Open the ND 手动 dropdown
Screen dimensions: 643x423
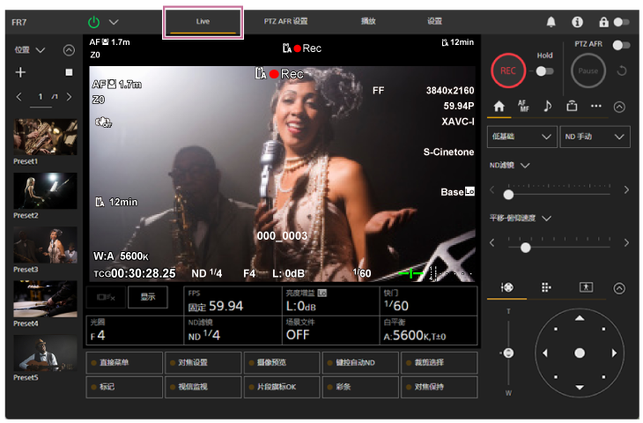point(595,137)
